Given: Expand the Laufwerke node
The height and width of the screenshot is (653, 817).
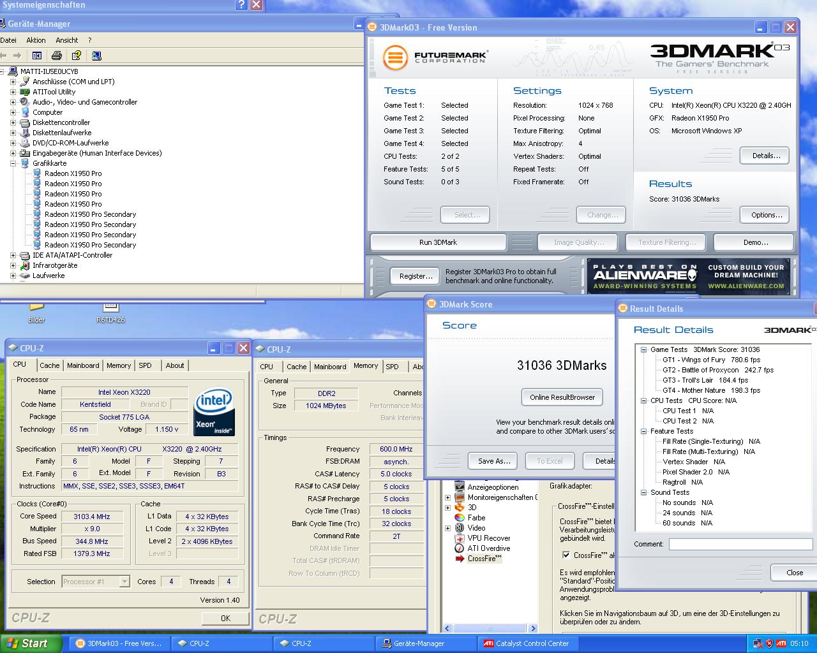Looking at the screenshot, I should [13, 275].
